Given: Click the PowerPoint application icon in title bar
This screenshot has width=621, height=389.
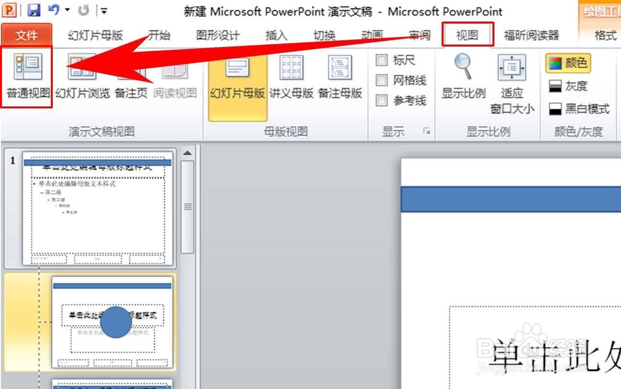Looking at the screenshot, I should point(9,9).
